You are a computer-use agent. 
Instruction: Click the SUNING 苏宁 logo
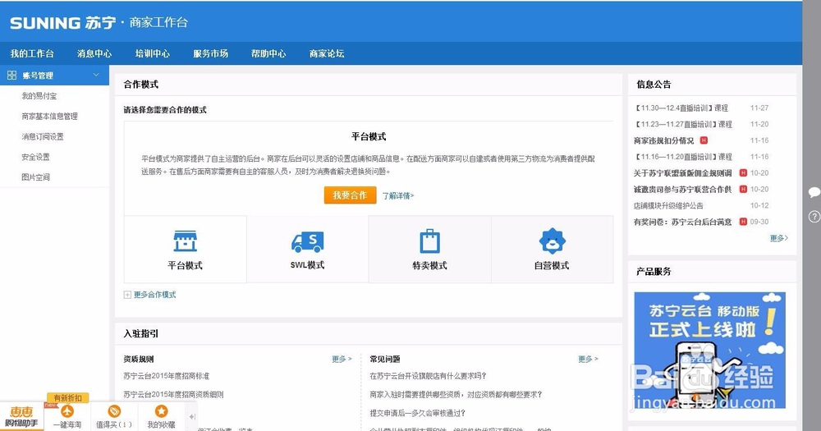[x=63, y=22]
